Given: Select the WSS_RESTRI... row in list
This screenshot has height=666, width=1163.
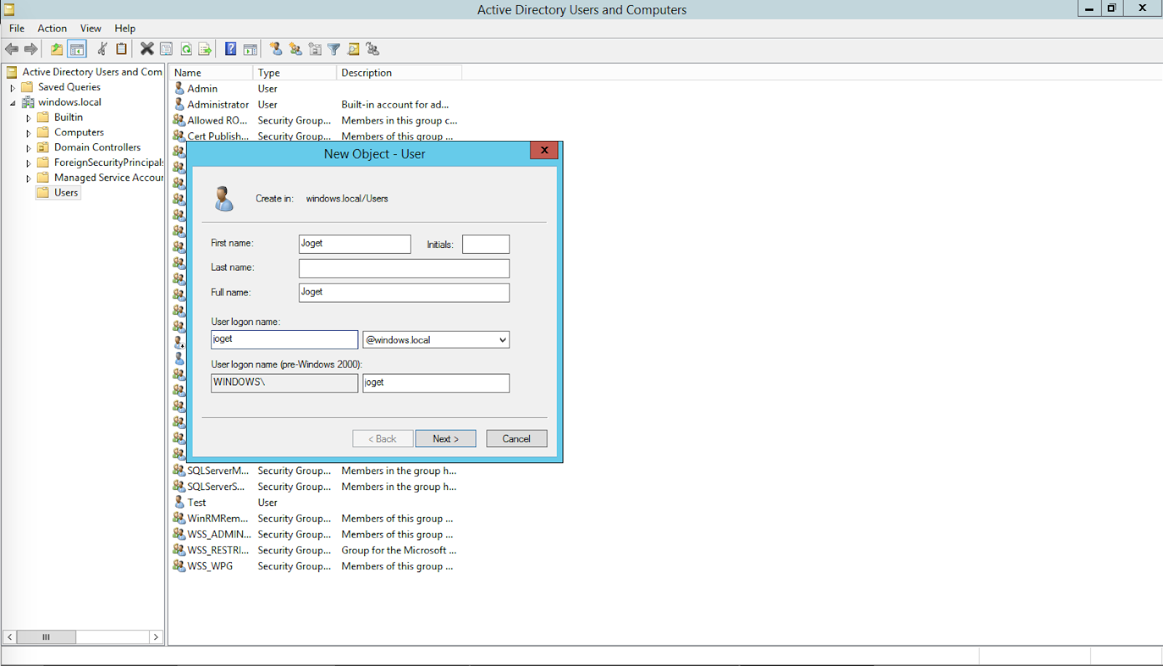Looking at the screenshot, I should pyautogui.click(x=315, y=550).
